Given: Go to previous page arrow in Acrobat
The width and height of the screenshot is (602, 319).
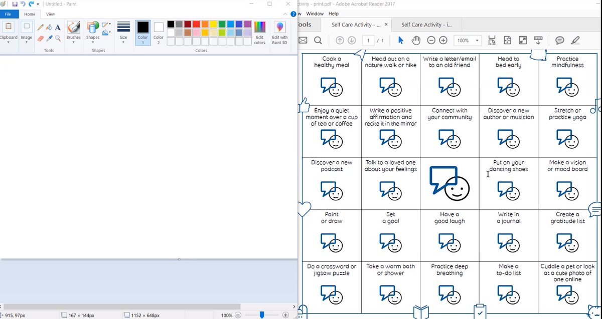Looking at the screenshot, I should (x=340, y=41).
